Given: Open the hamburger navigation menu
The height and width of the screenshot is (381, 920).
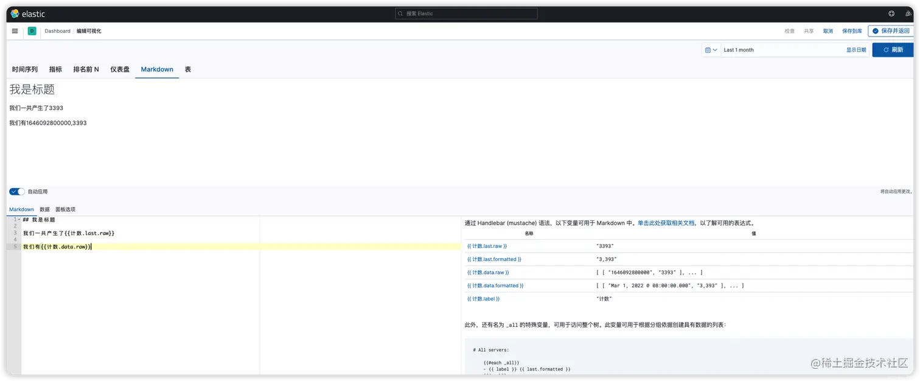Looking at the screenshot, I should point(15,31).
